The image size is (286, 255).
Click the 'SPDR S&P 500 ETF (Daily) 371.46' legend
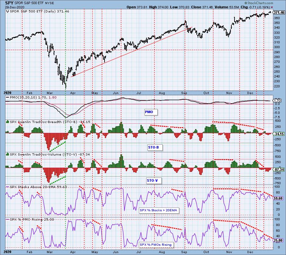(x=39, y=11)
